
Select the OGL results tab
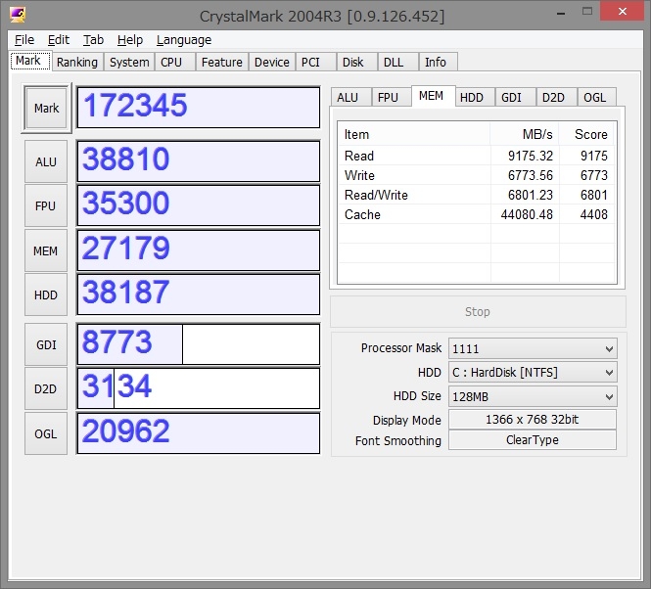tap(594, 97)
